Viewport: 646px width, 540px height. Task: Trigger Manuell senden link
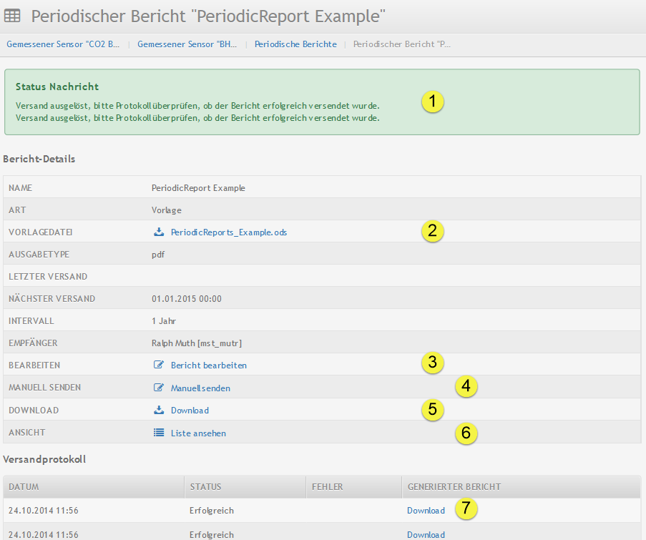[200, 388]
